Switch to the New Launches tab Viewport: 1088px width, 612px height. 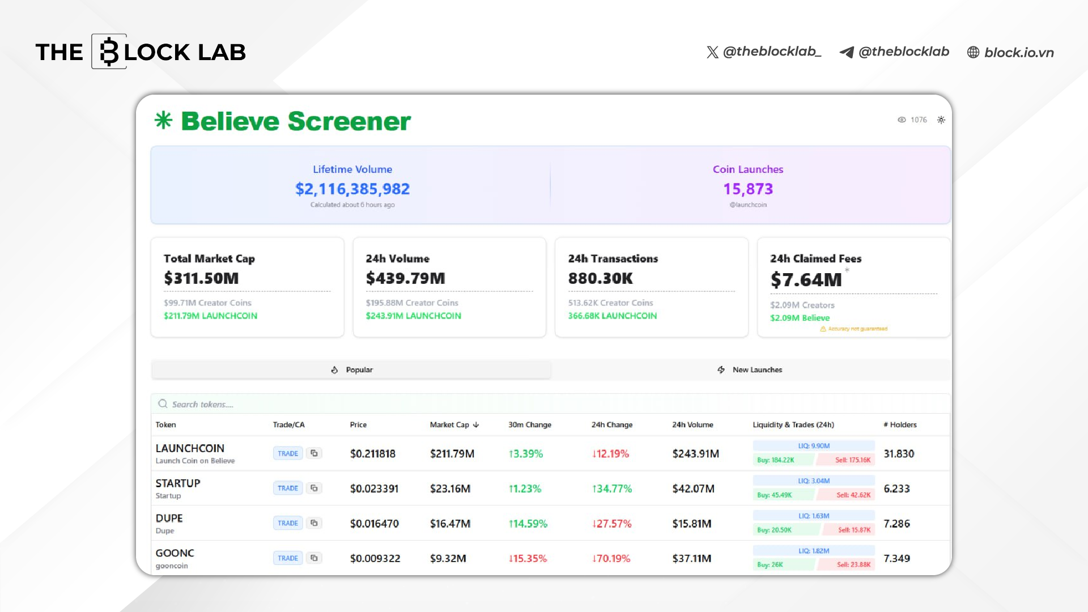pyautogui.click(x=750, y=369)
